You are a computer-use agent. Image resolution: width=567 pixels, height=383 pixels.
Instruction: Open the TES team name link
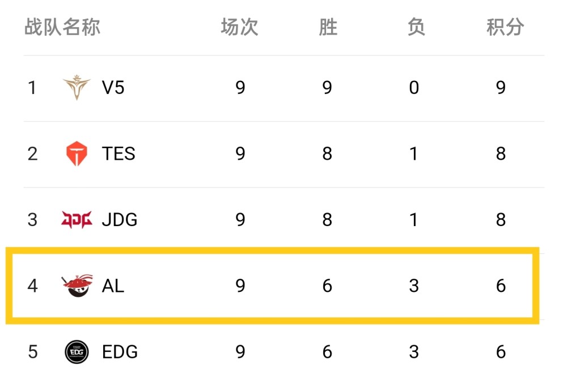tap(119, 154)
